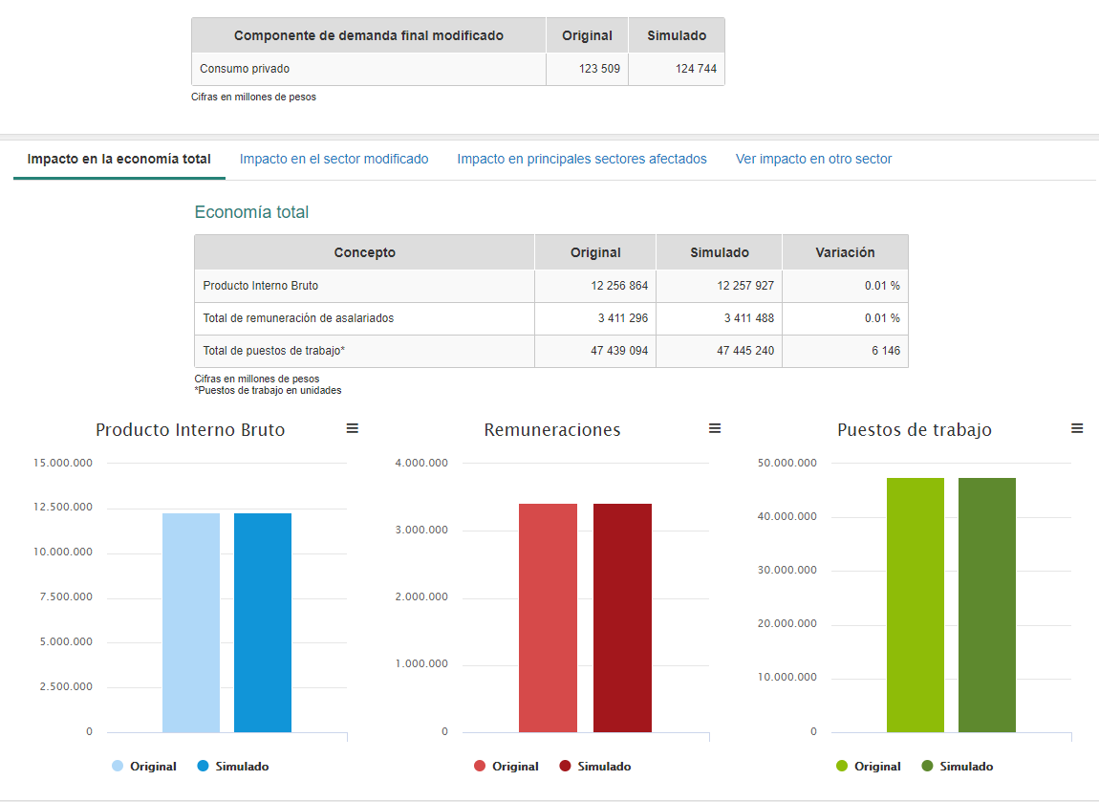This screenshot has width=1099, height=802.
Task: Switch to Impacto en el sector modificado tab
Action: tap(334, 160)
